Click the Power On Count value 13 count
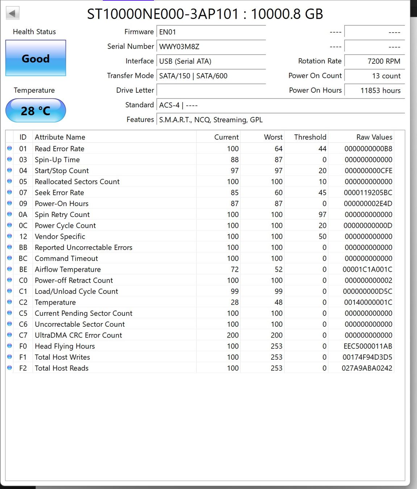Screen dimensions: 417x489 pos(375,76)
